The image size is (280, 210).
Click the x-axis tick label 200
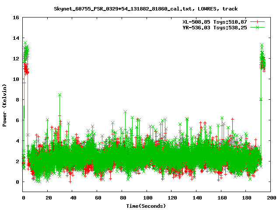pyautogui.click(x=271, y=198)
